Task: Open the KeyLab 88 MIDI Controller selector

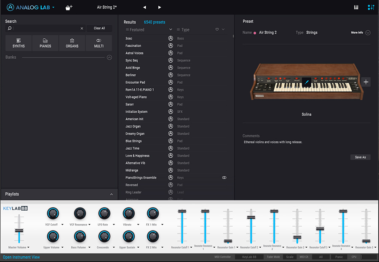Action: 249,257
